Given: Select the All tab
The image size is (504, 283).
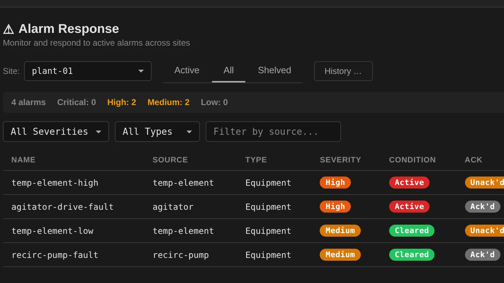Looking at the screenshot, I should [229, 70].
